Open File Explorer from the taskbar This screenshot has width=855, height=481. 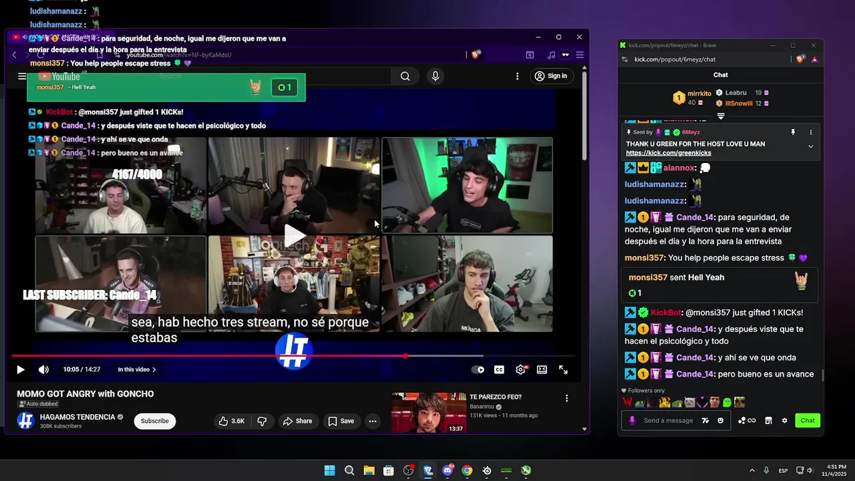369,470
